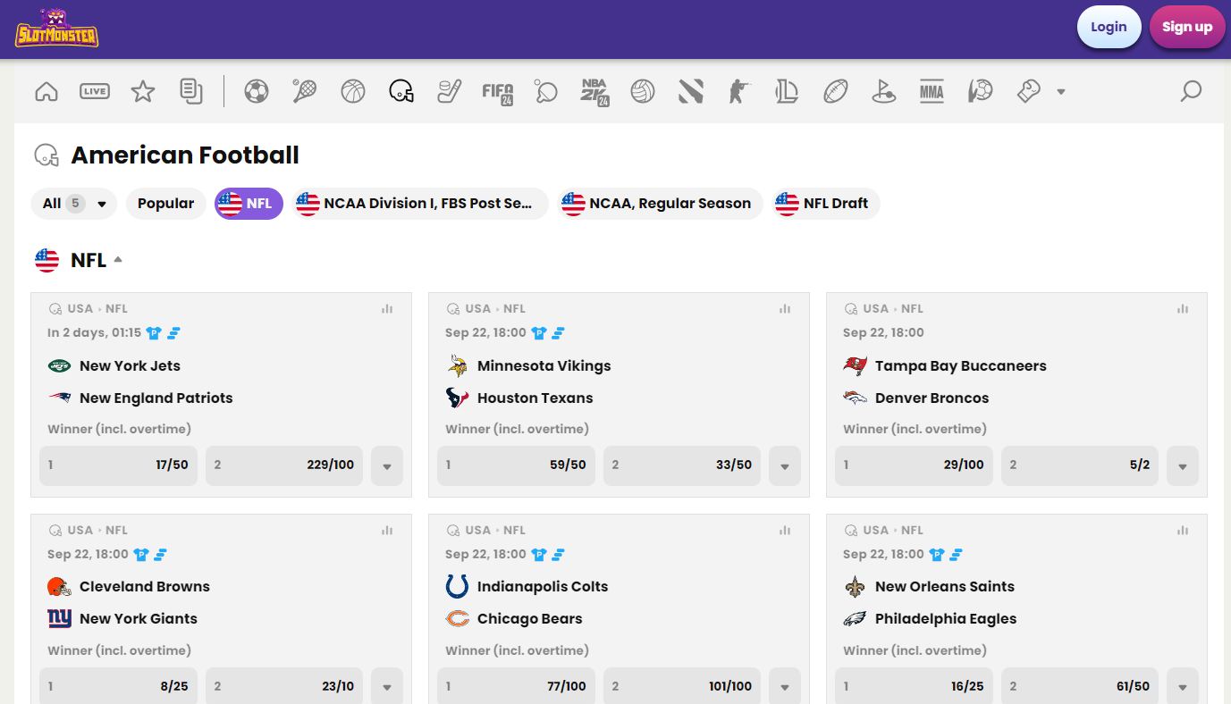Bet on Philadelphia Eagles at 61/50
This screenshot has width=1231, height=704.
tap(1080, 686)
